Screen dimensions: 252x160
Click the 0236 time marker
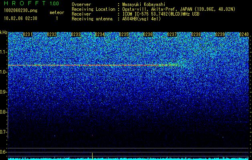[148, 34]
